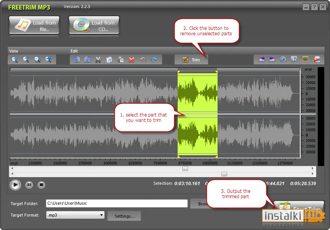Image resolution: width=330 pixels, height=230 pixels.
Task: Apply the fade-out effect icon
Action: pyautogui.click(x=272, y=59)
